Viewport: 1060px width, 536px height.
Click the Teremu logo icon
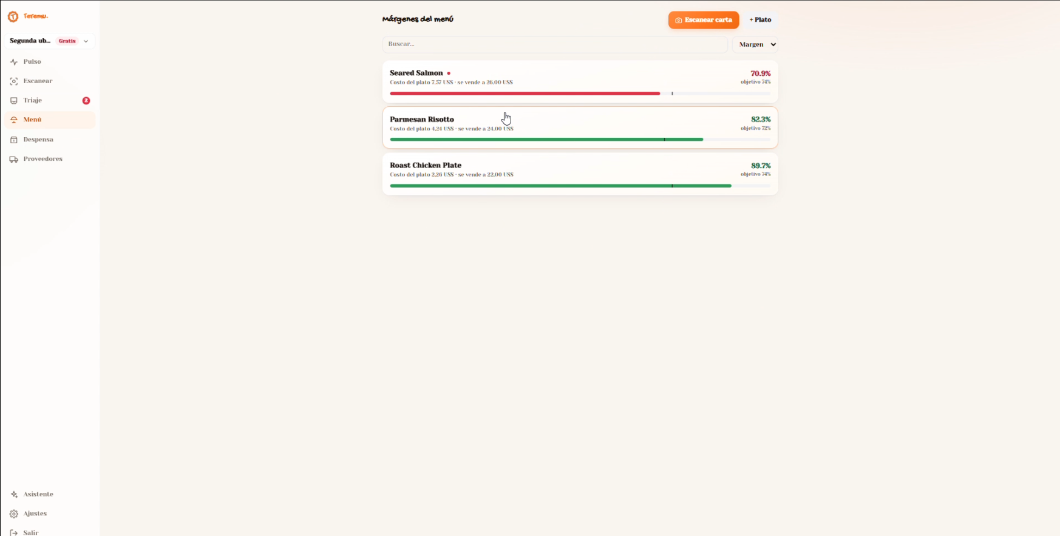13,16
